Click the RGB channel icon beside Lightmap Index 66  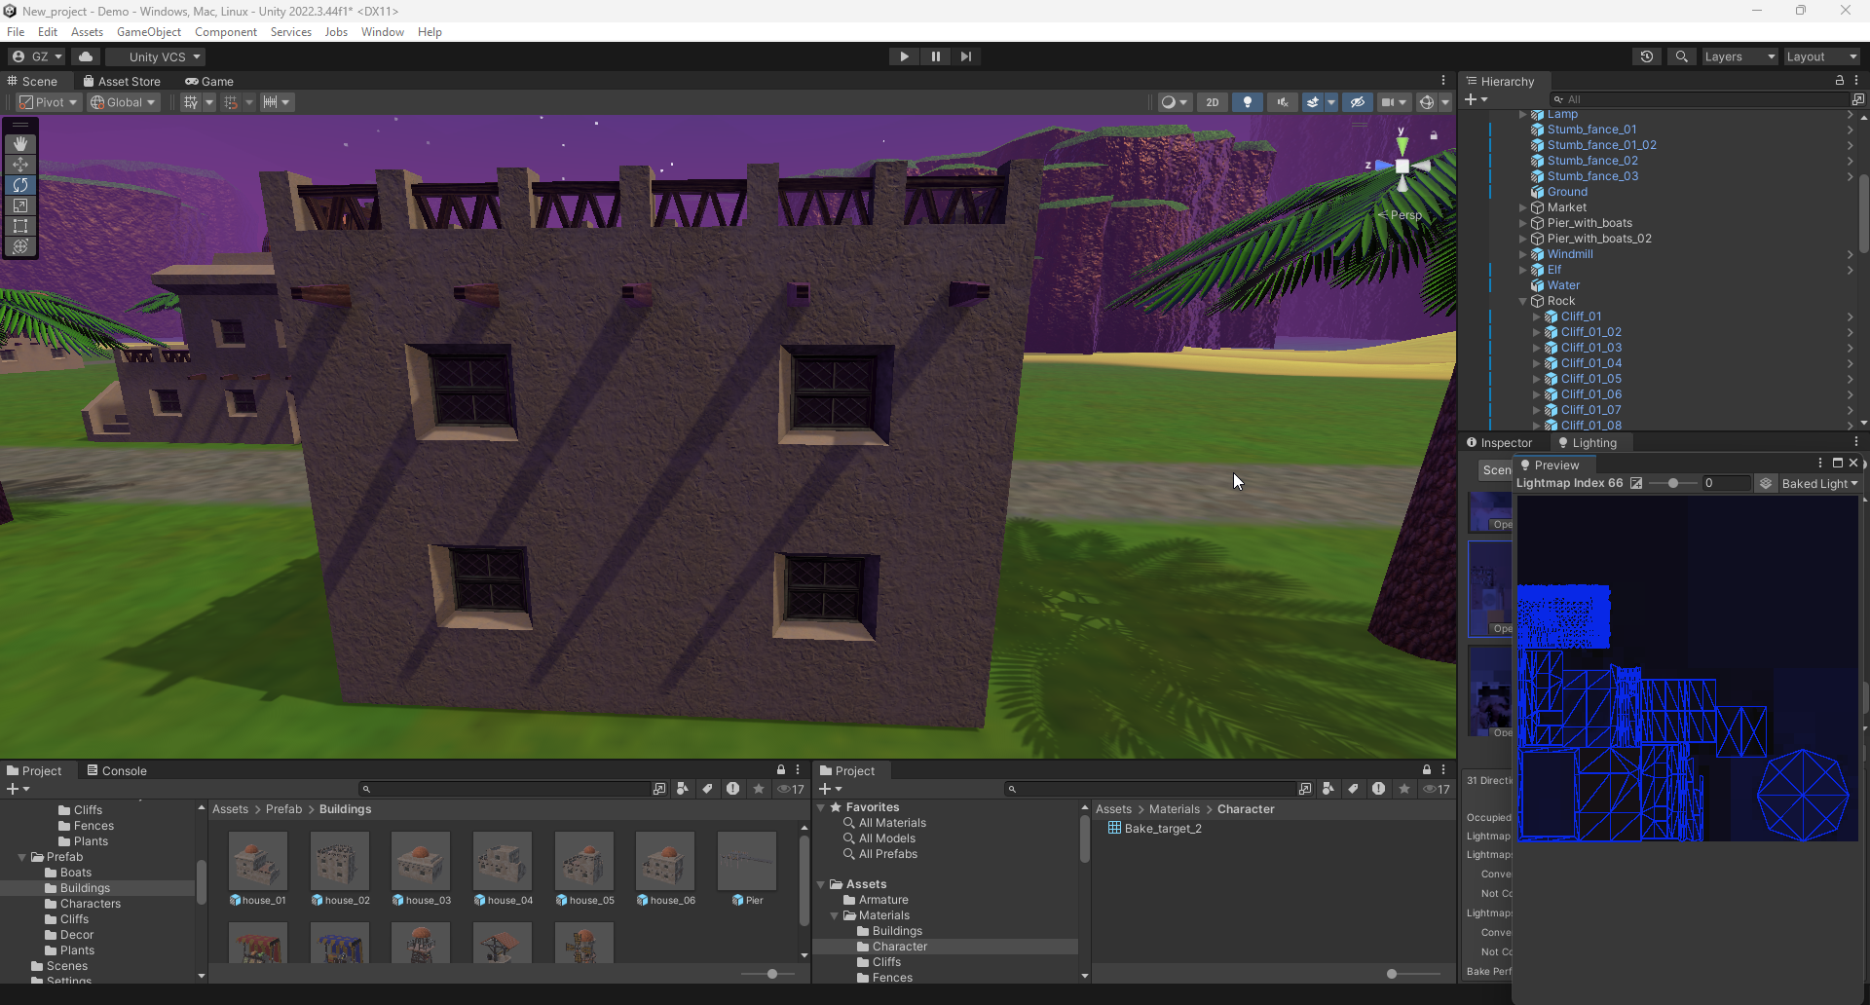[1636, 483]
